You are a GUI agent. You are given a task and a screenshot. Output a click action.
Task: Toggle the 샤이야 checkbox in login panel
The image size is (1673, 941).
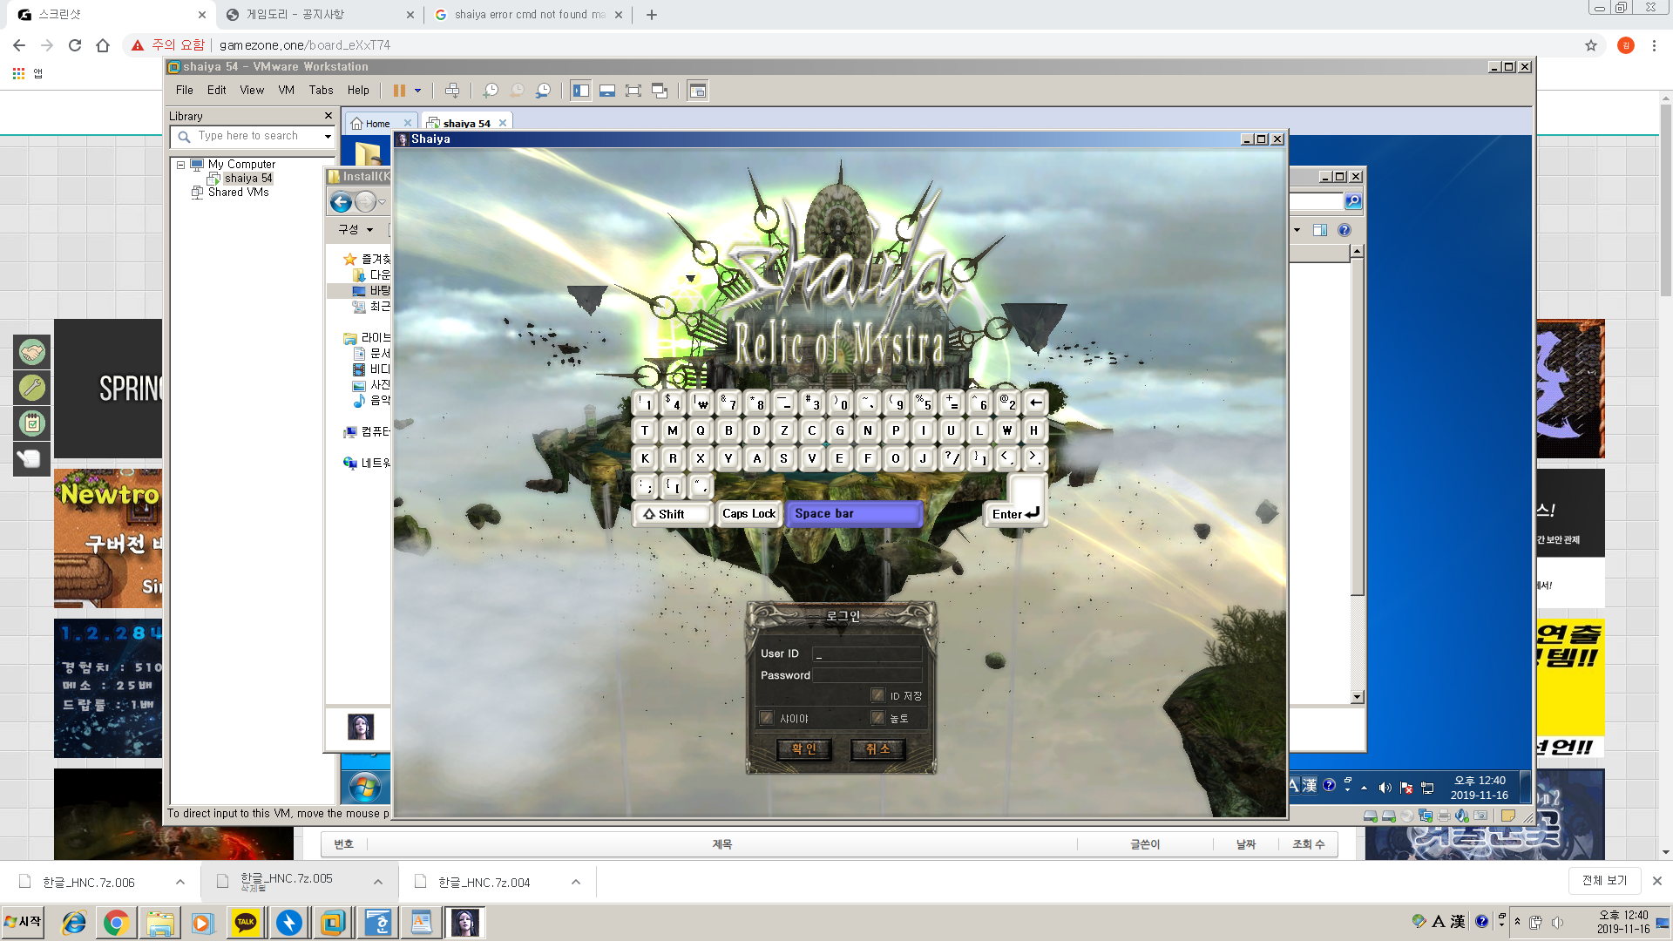point(766,718)
